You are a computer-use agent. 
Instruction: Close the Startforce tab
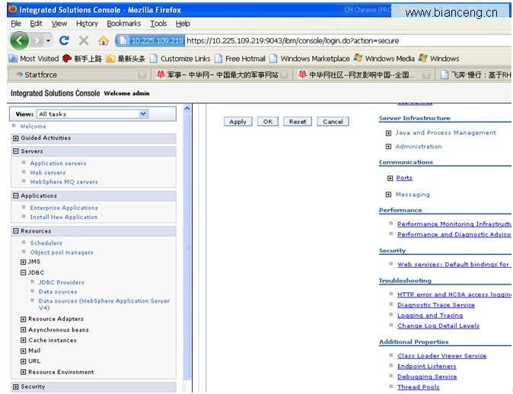(x=142, y=75)
